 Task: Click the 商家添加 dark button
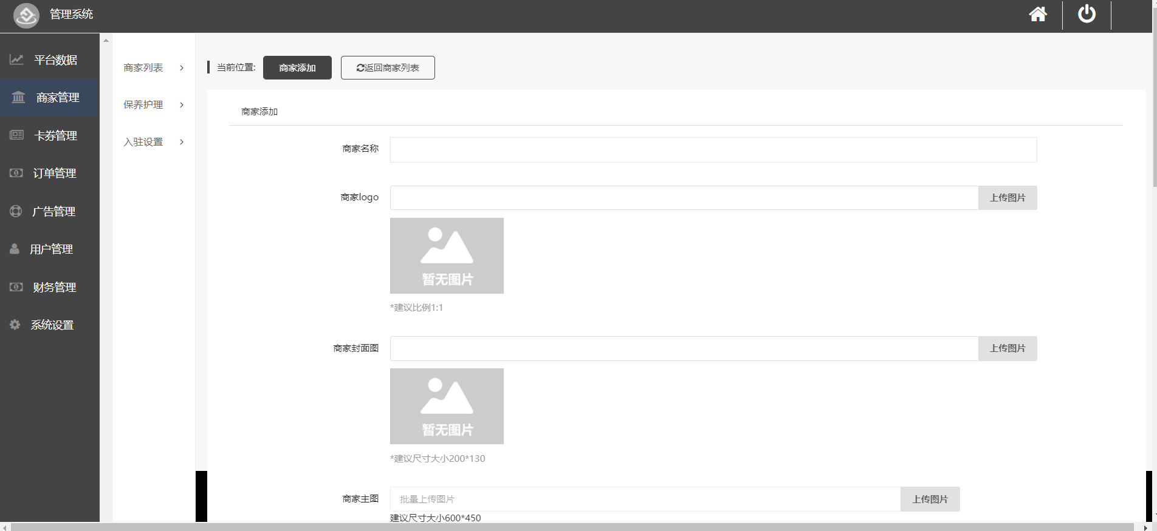(297, 67)
